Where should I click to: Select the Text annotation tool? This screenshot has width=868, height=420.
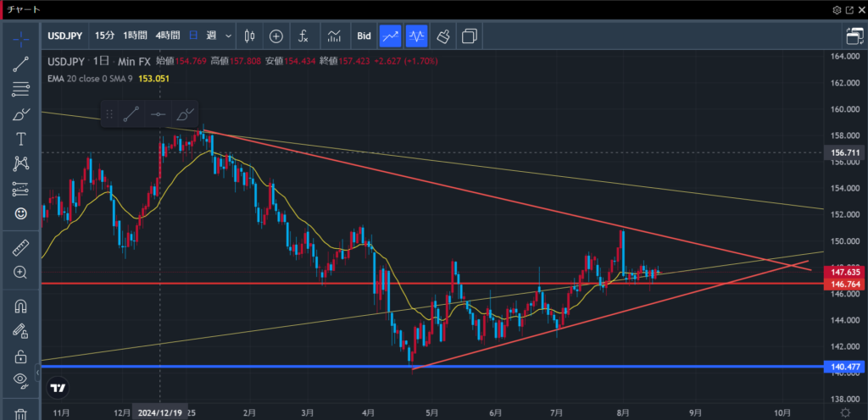tap(21, 139)
